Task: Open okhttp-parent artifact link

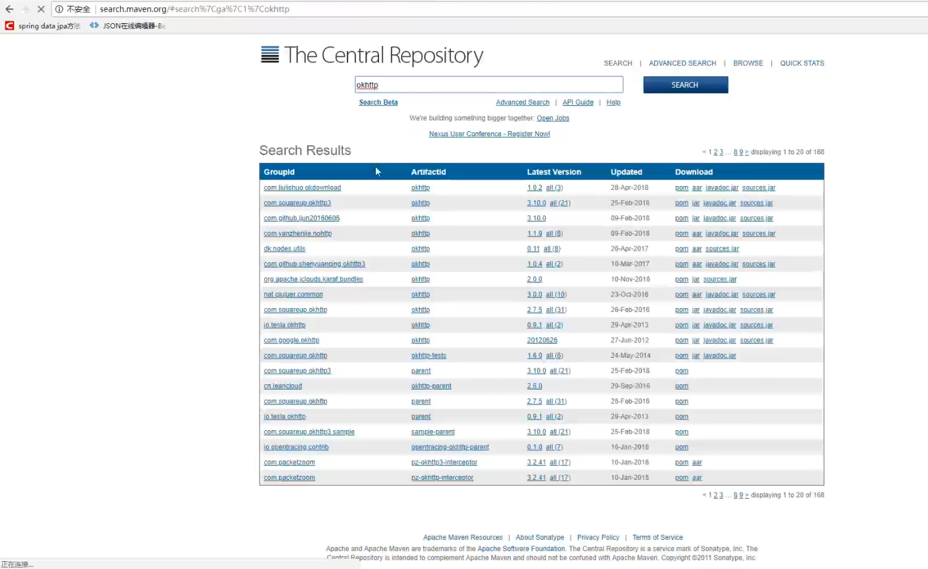Action: point(431,386)
